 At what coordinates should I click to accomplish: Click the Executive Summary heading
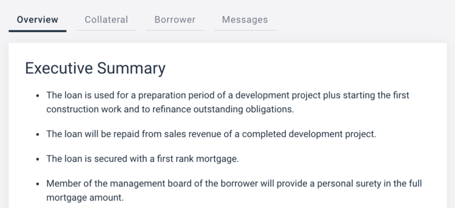pos(95,69)
